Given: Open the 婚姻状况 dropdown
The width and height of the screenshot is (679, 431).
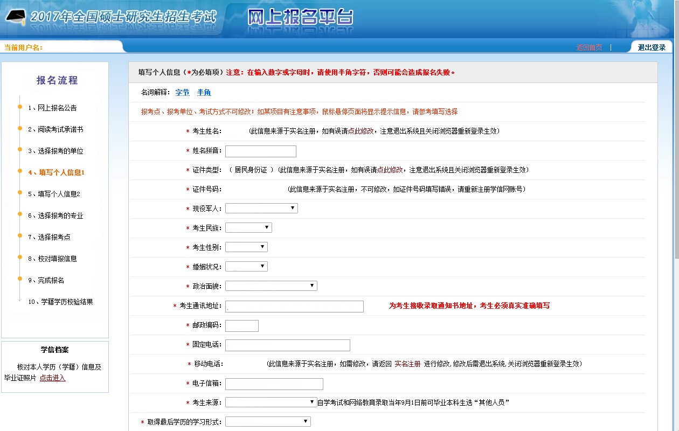Looking at the screenshot, I should tap(246, 266).
